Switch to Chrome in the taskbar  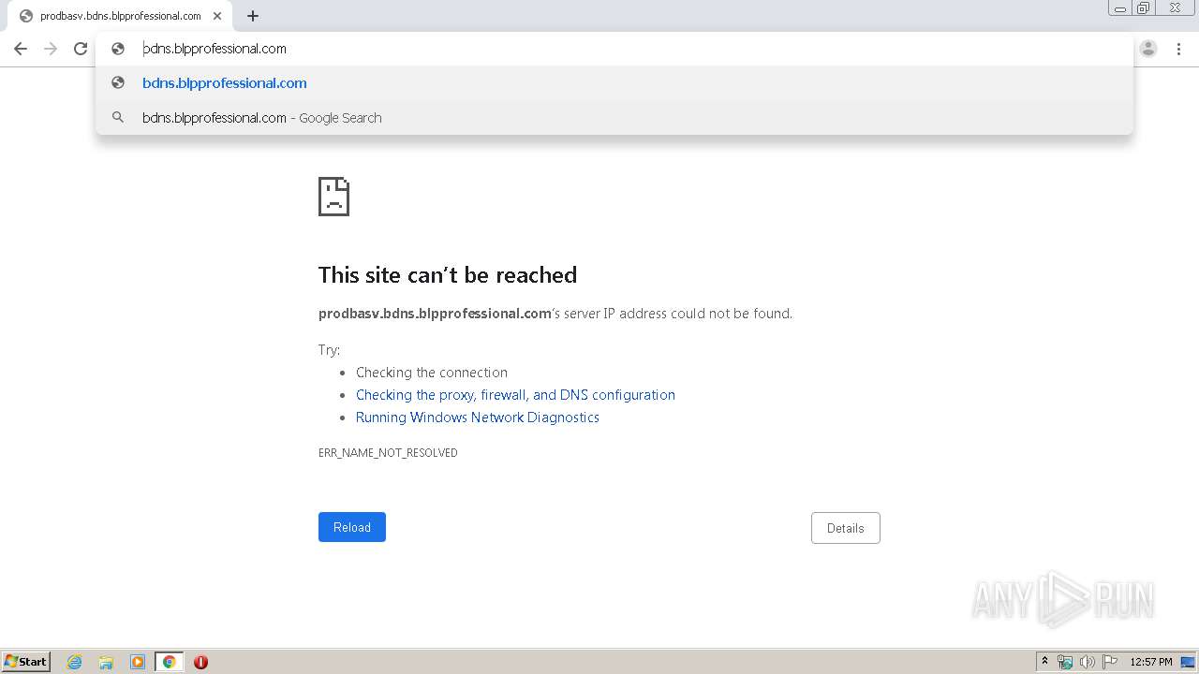[169, 662]
